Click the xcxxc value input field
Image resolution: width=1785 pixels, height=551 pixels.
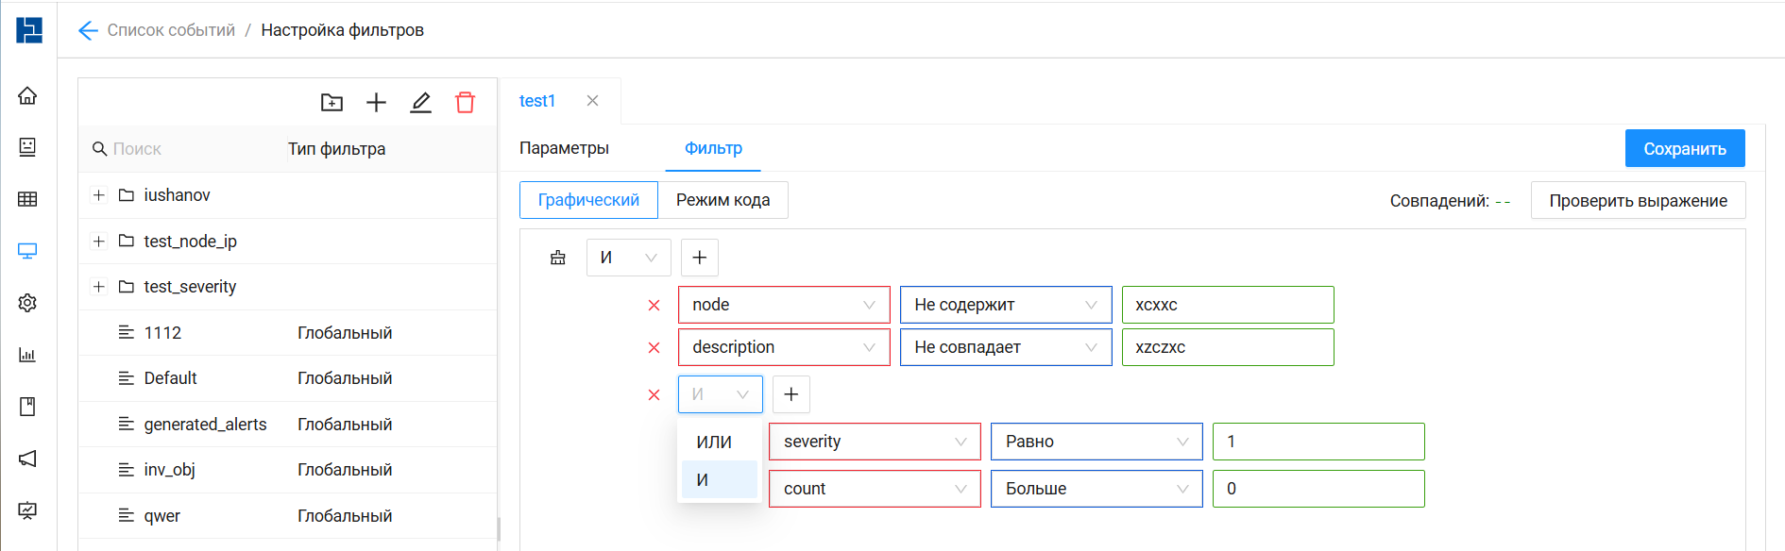click(x=1227, y=305)
